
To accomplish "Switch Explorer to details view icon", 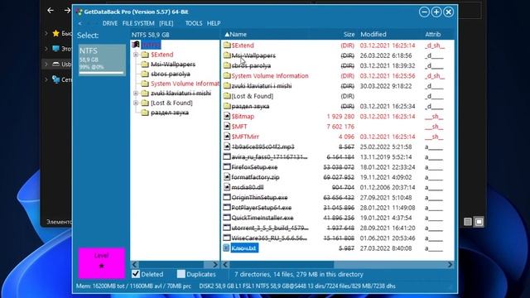I will coord(468,222).
